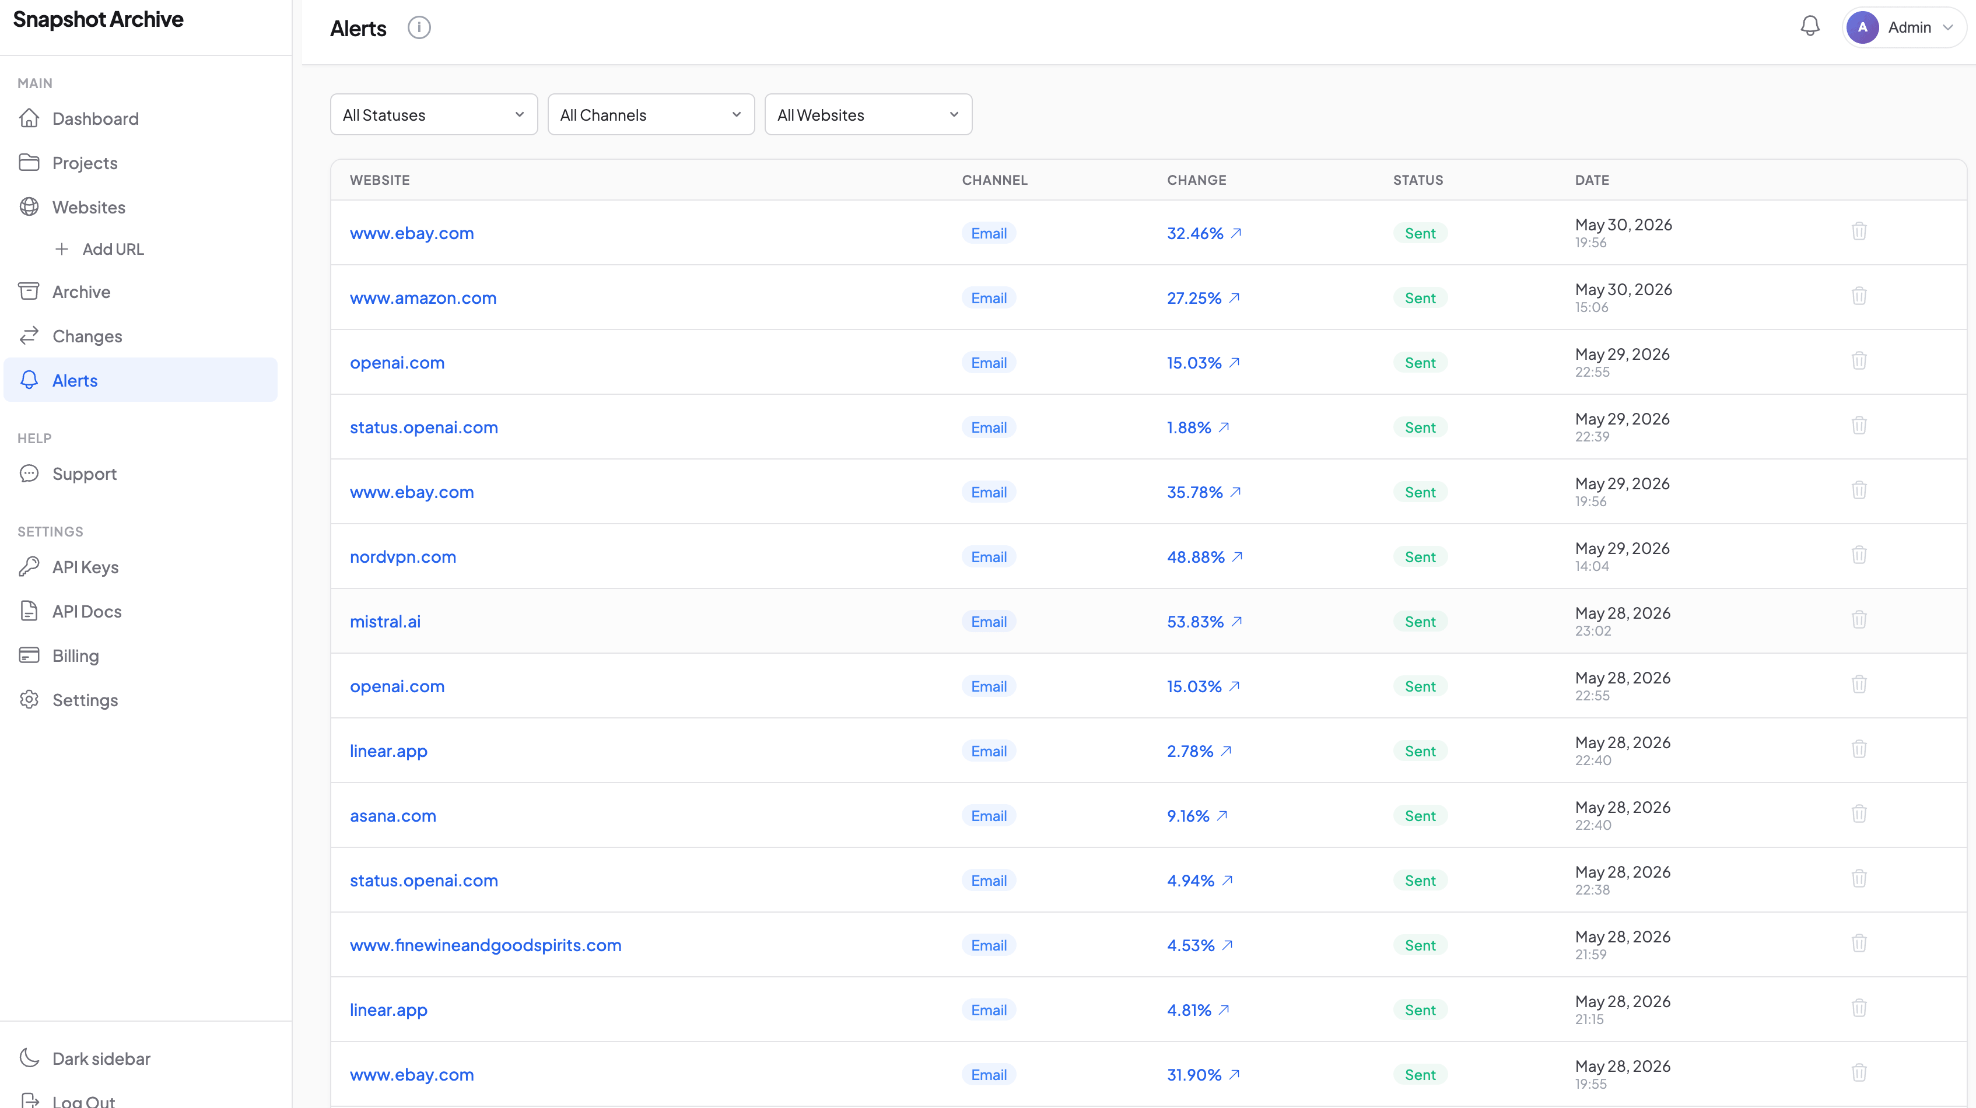The height and width of the screenshot is (1108, 1976).
Task: Delete linear.app alert at 22:40
Action: tap(1859, 749)
